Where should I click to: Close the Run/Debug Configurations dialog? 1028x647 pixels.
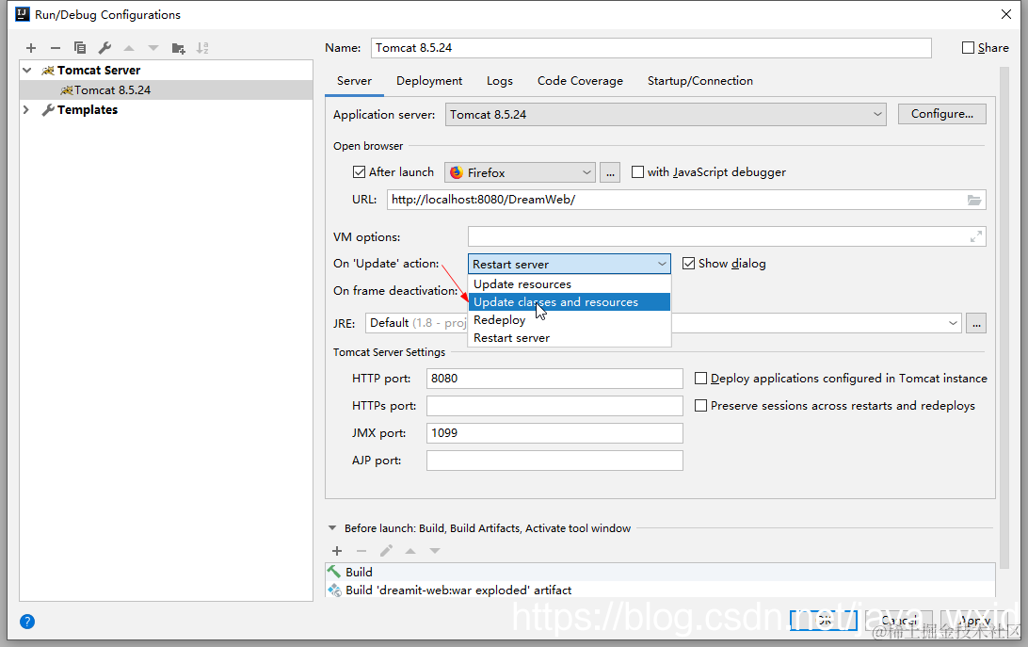click(x=1006, y=14)
